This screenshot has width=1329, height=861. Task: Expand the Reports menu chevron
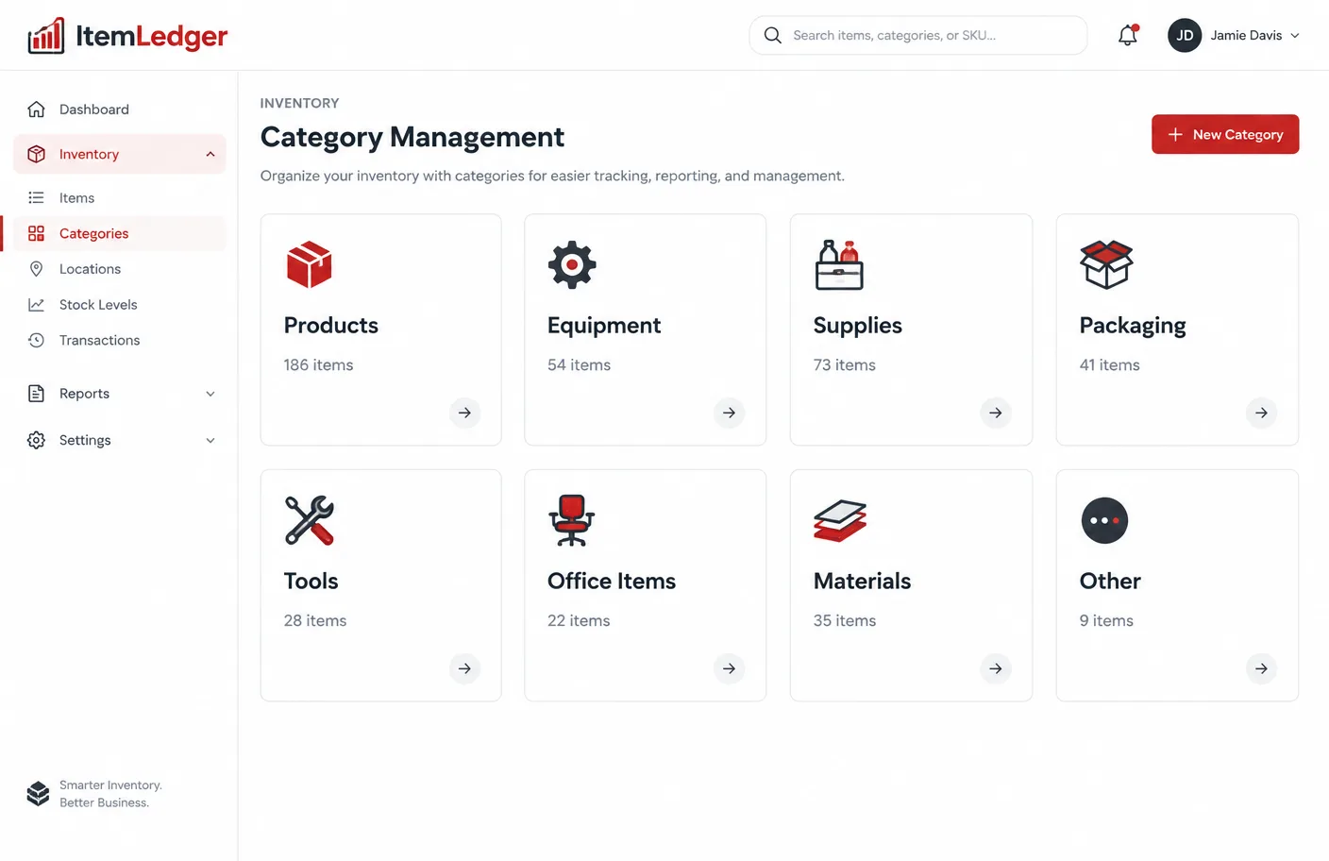pyautogui.click(x=210, y=394)
